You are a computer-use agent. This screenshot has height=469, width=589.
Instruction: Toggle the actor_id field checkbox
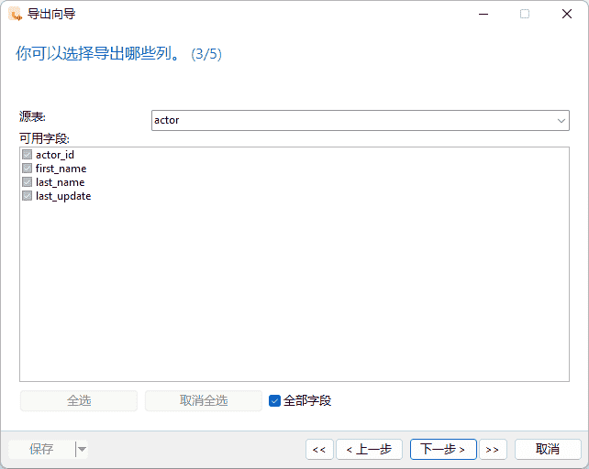pos(27,155)
